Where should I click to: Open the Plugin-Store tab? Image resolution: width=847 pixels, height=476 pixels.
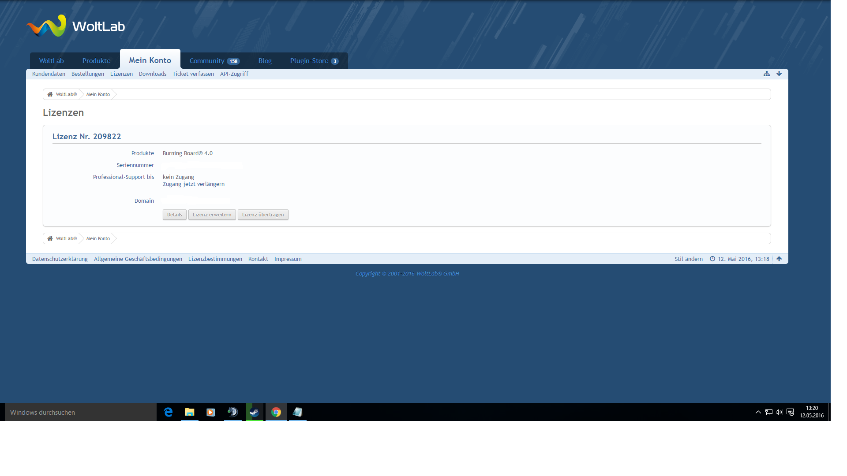pyautogui.click(x=314, y=61)
